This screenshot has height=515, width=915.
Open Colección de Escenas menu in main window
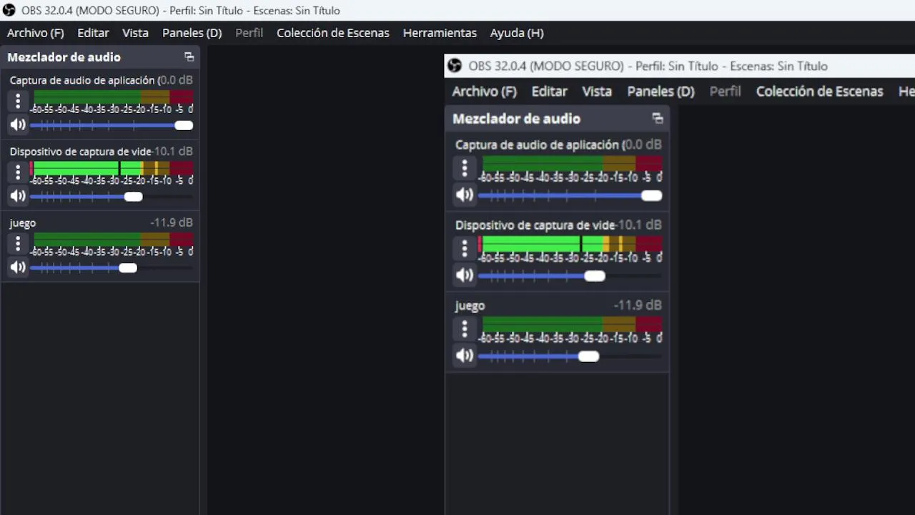333,33
